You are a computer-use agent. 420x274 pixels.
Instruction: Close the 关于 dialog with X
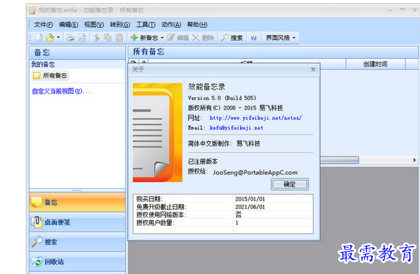pyautogui.click(x=313, y=69)
